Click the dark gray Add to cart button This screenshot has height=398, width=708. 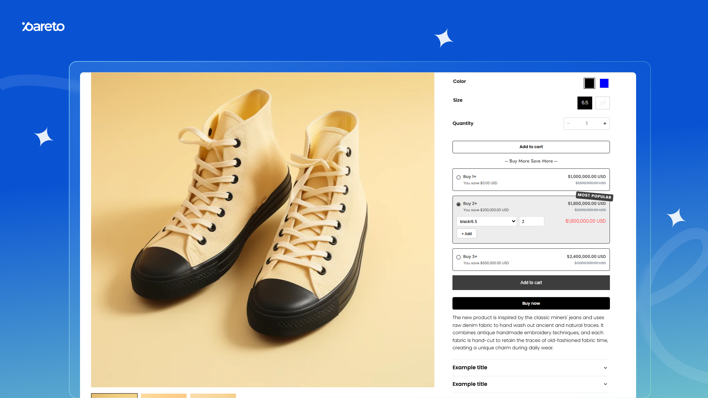(531, 283)
